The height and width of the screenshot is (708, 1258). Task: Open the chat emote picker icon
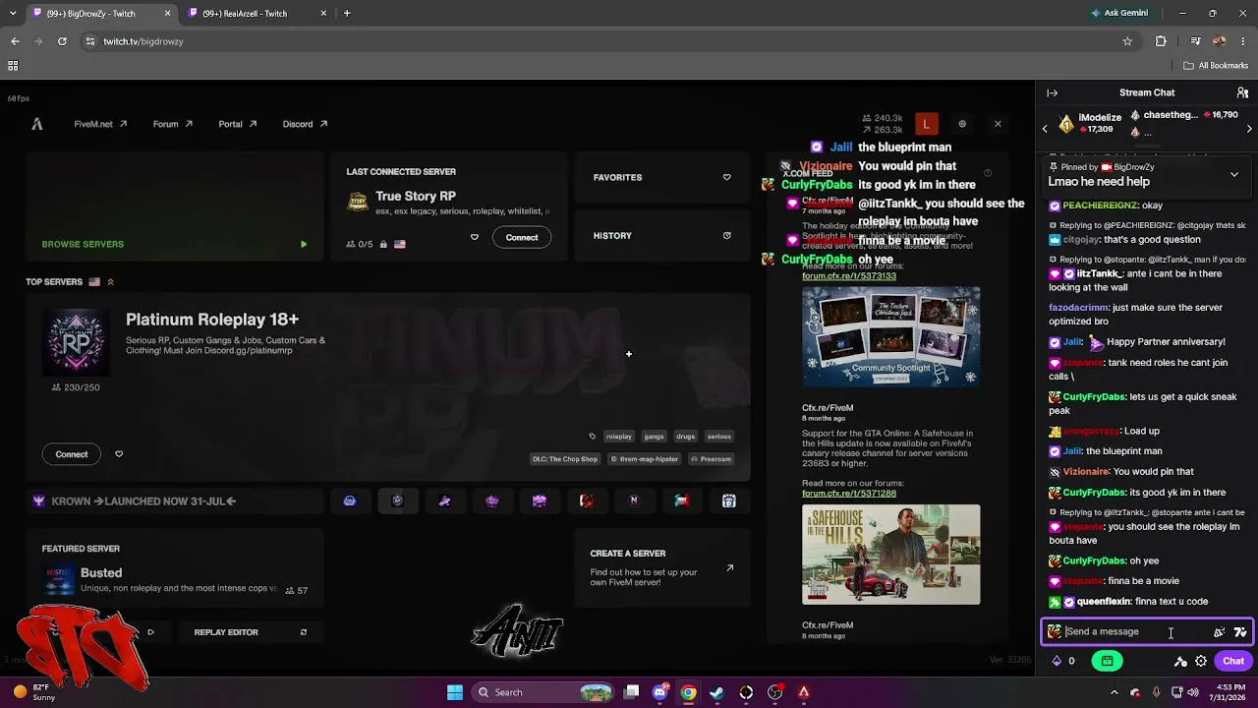coord(1220,632)
